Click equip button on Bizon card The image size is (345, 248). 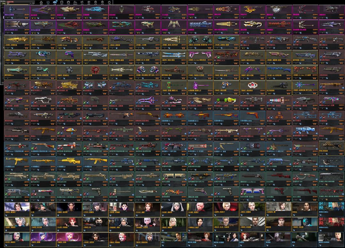click(79, 48)
